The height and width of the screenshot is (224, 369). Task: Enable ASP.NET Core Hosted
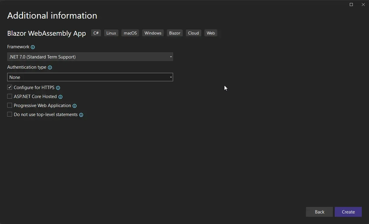click(9, 96)
